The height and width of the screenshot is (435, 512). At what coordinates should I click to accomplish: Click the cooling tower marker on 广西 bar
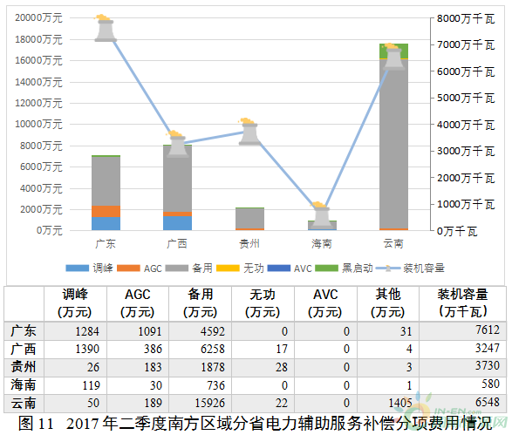click(x=177, y=144)
